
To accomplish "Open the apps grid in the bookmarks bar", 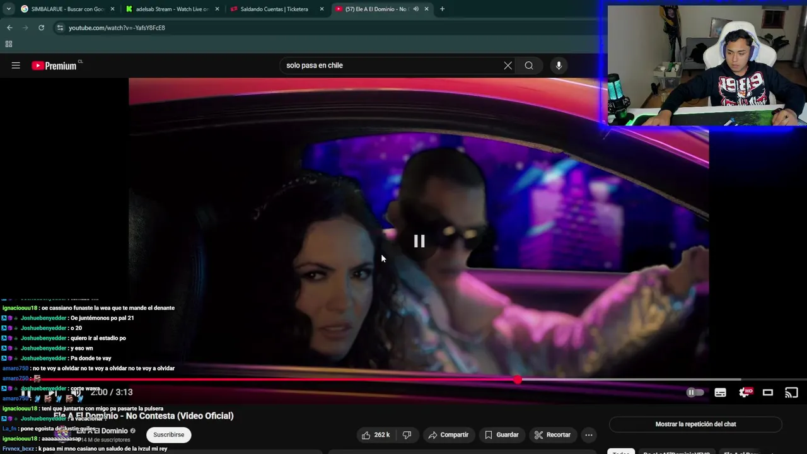I will coord(9,44).
